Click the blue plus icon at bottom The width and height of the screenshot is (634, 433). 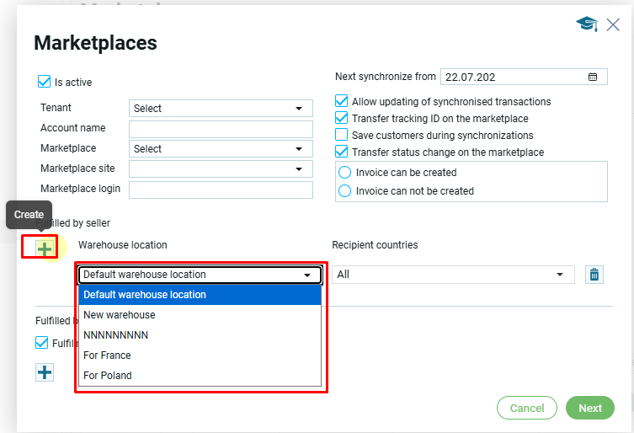click(x=45, y=372)
